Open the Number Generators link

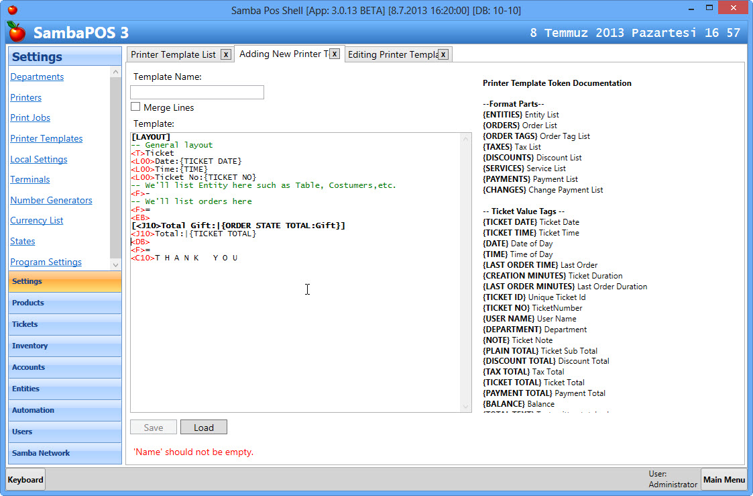[x=51, y=200]
